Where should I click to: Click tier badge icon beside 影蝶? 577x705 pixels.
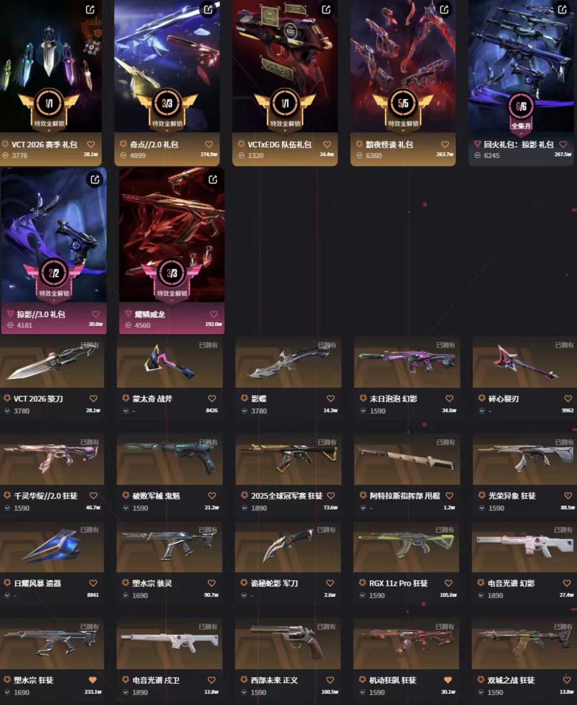[x=244, y=398]
